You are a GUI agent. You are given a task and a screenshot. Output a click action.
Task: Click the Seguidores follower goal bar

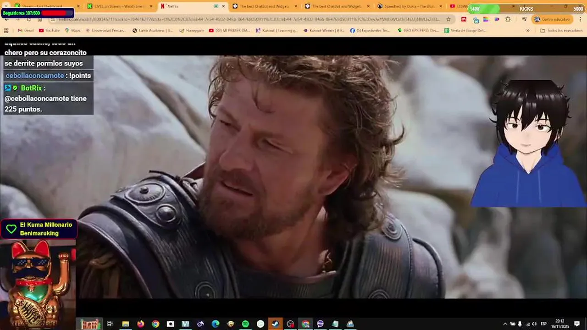tap(37, 13)
